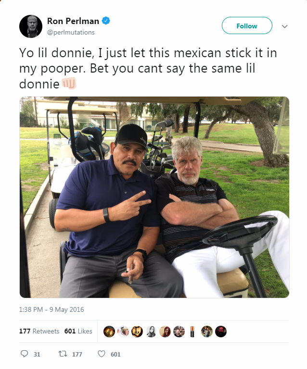
Task: Expand the tweet options chevron
Action: coord(284,26)
